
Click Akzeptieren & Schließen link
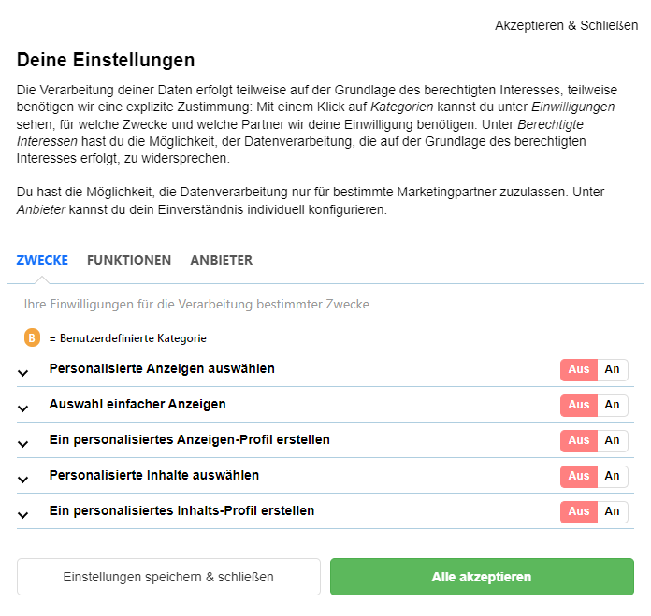(x=566, y=26)
